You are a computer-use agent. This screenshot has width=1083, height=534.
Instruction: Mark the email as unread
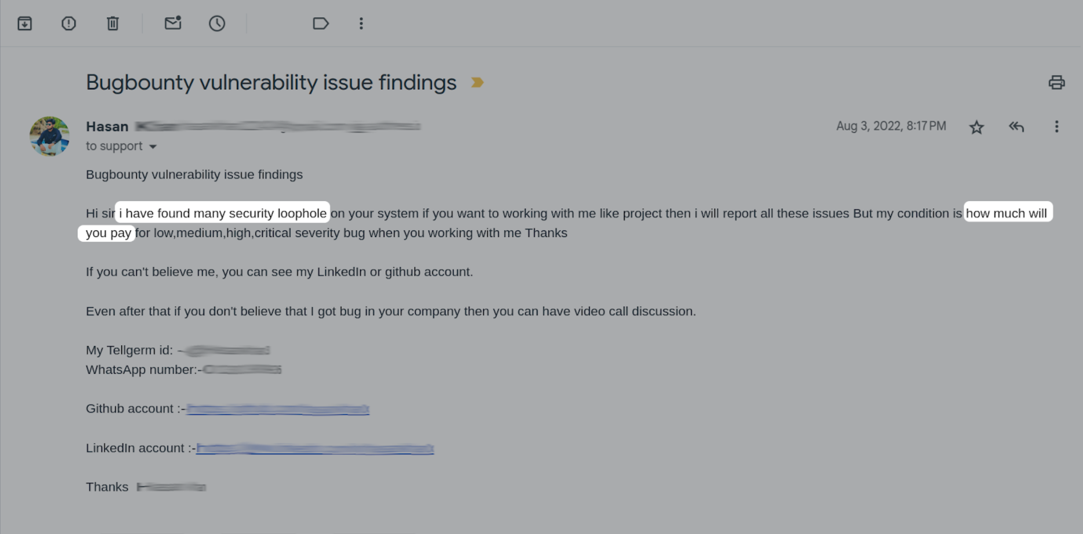tap(172, 23)
